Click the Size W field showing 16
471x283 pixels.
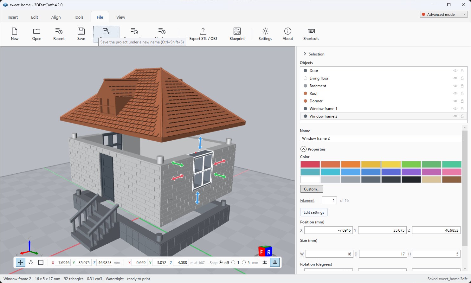coord(329,254)
